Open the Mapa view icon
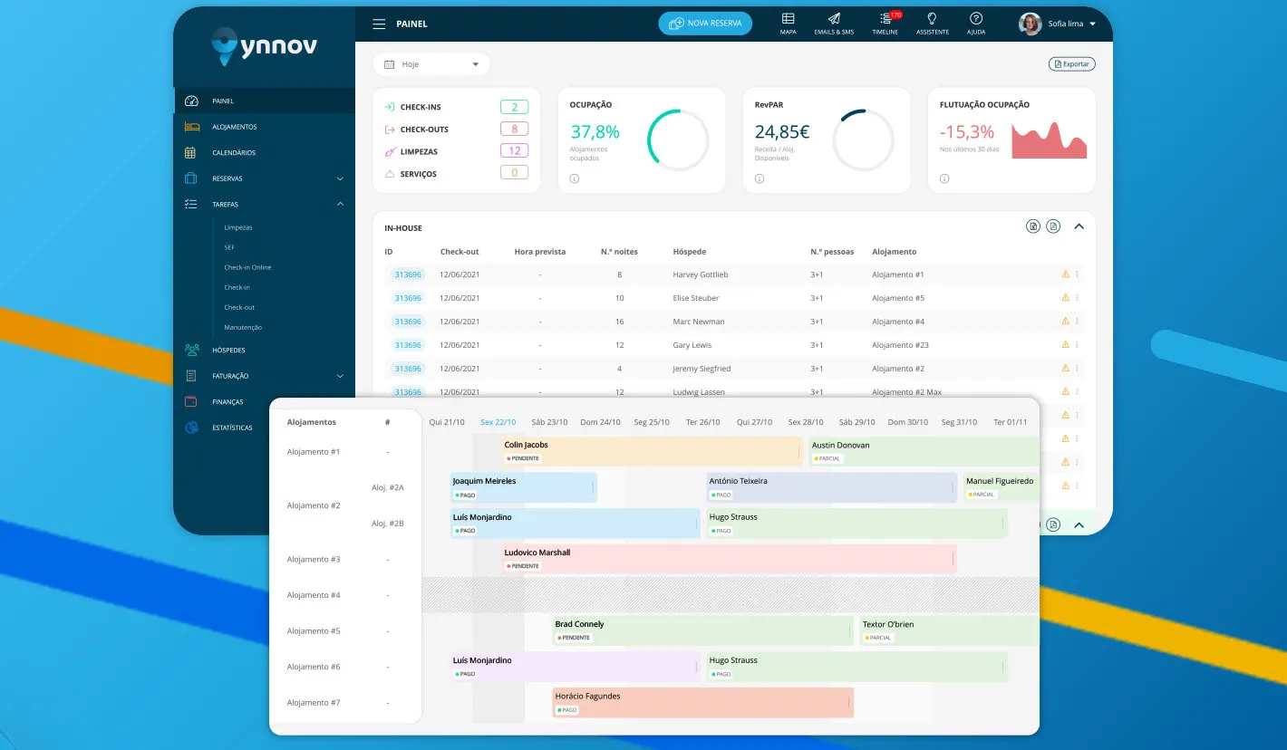 click(789, 24)
